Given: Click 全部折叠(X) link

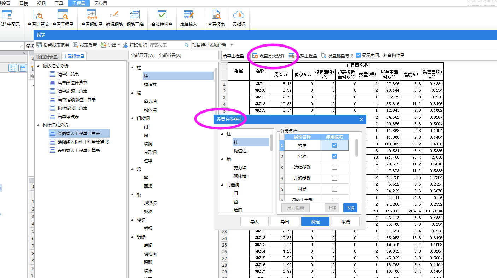Looking at the screenshot, I should click(170, 55).
